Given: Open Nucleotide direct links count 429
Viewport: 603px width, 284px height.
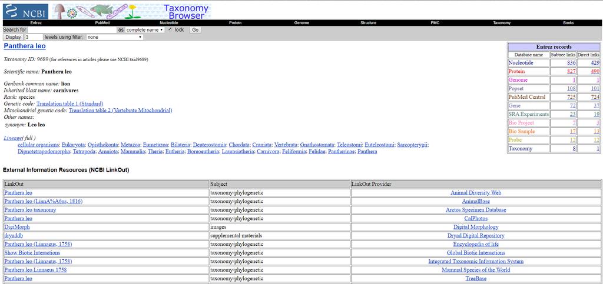Looking at the screenshot, I should click(595, 62).
